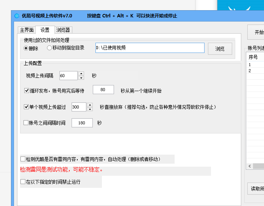This screenshot has height=206, width=264.
Task: Uncheck 循环发布 checkbox
Action: [x=27, y=91]
